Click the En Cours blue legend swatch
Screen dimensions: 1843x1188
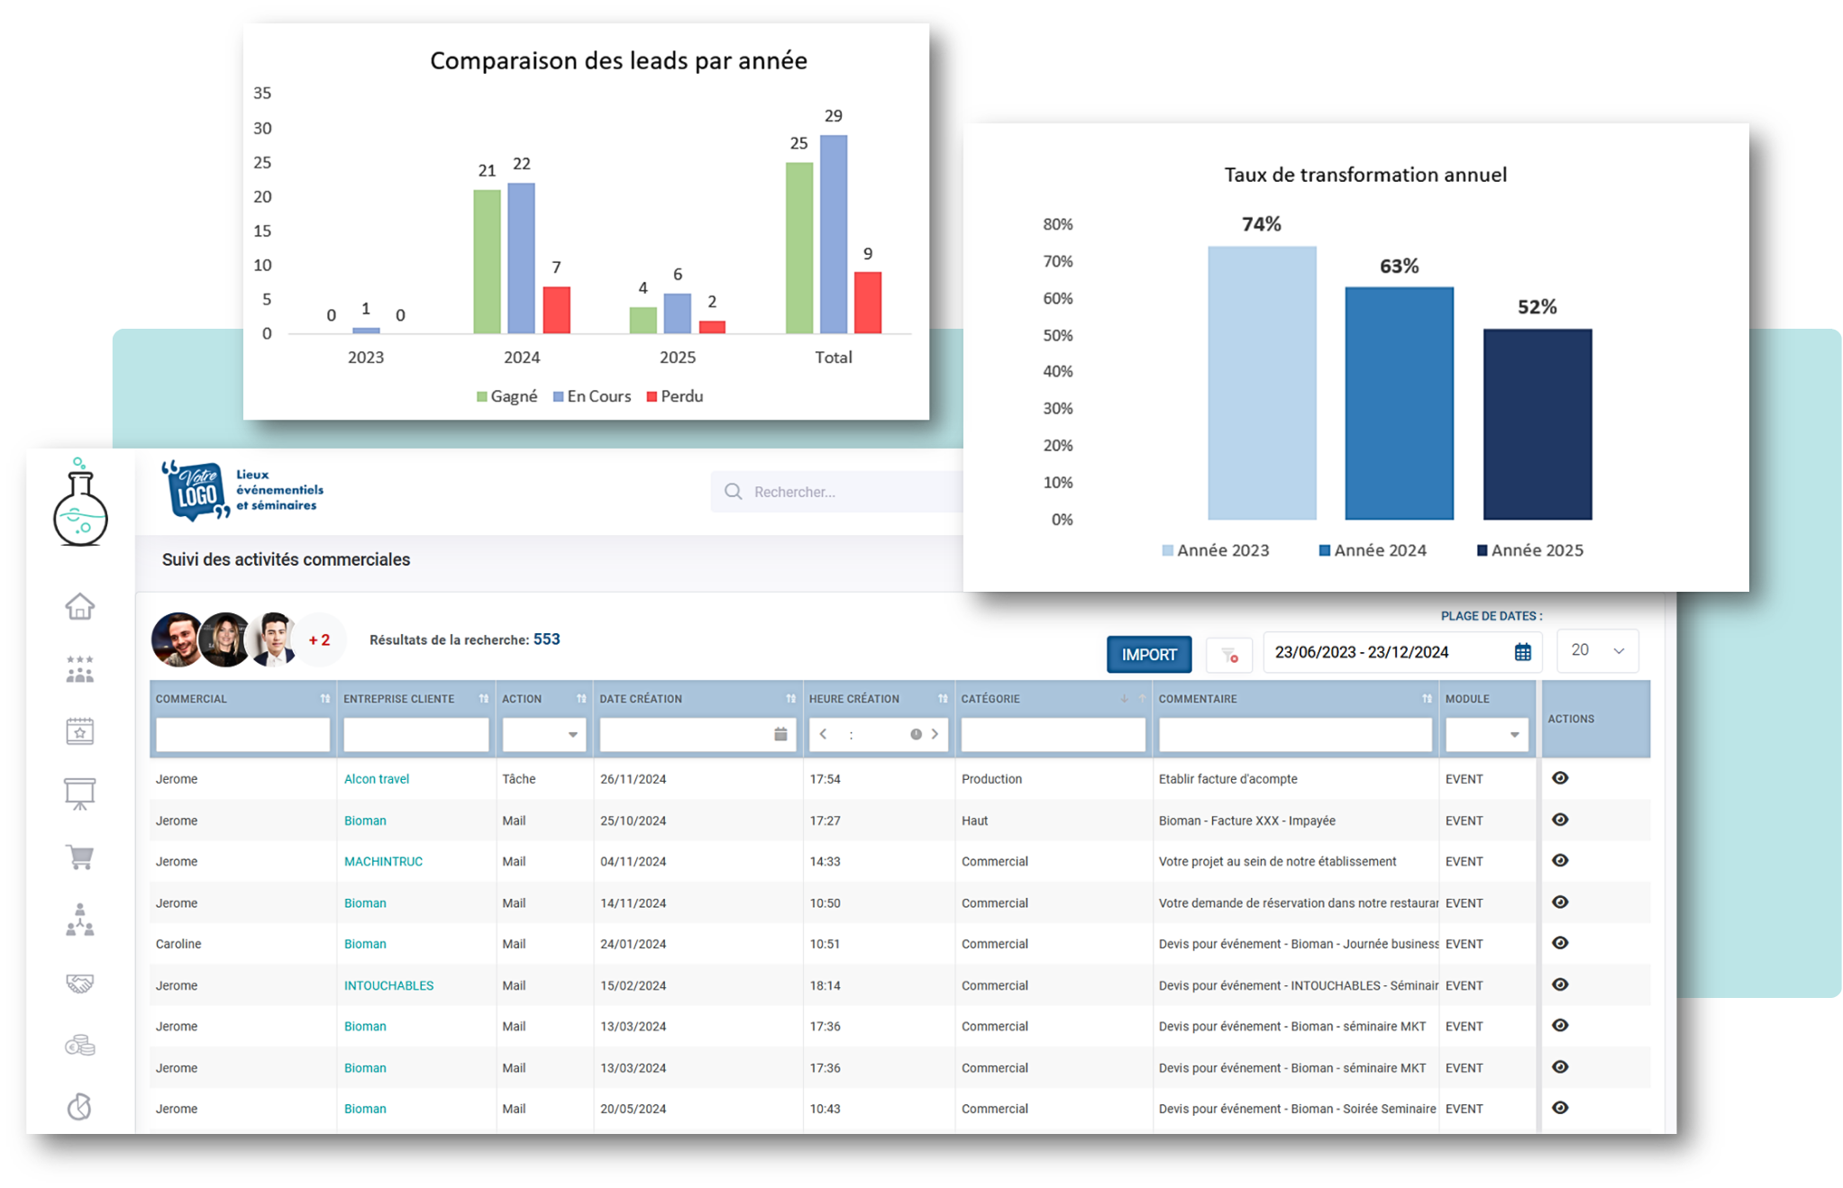click(558, 397)
